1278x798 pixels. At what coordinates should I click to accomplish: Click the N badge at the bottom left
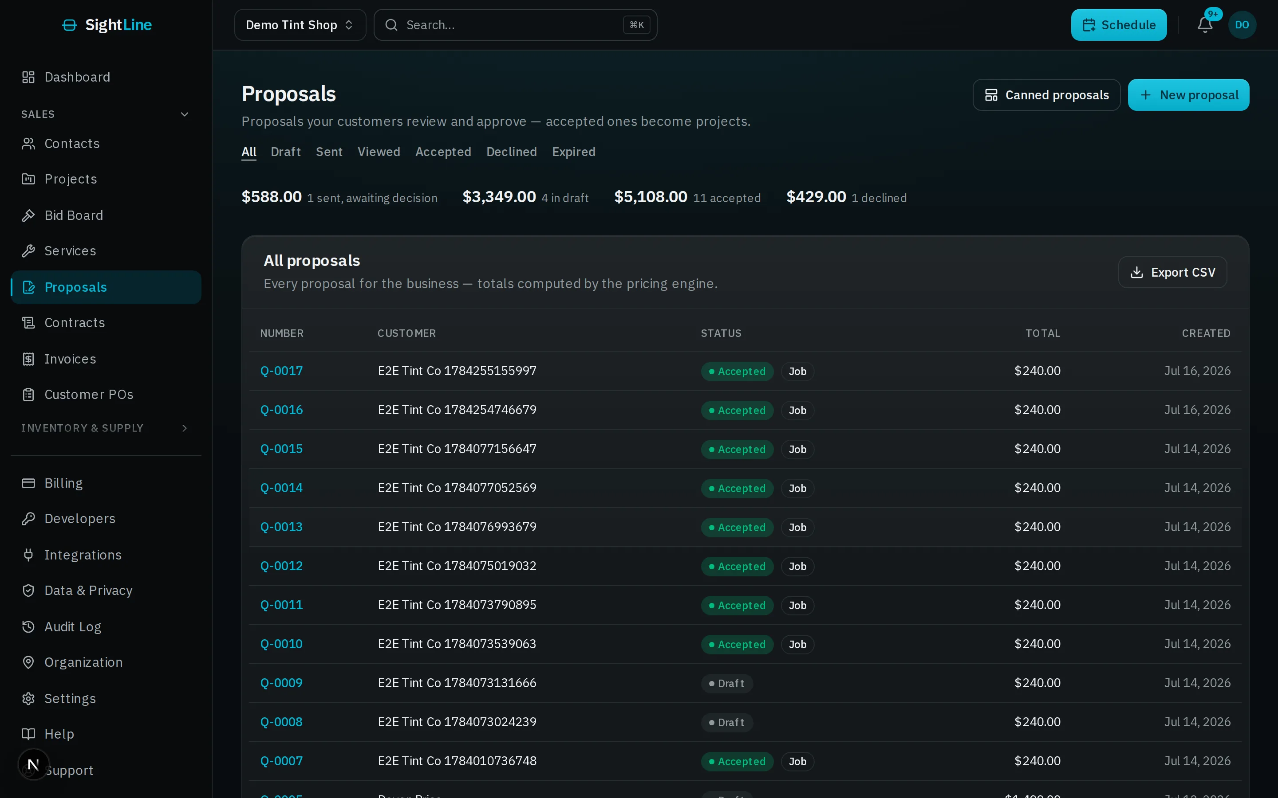pyautogui.click(x=33, y=764)
